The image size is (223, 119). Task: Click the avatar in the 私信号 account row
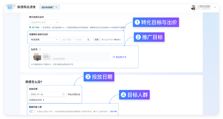pos(37,57)
